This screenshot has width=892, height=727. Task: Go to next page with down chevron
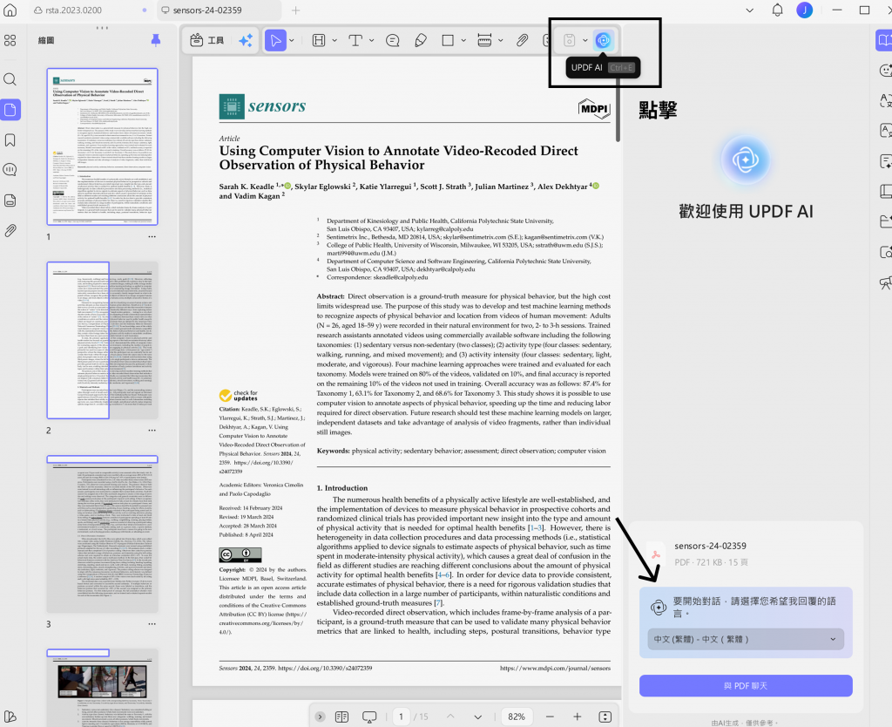coord(478,717)
